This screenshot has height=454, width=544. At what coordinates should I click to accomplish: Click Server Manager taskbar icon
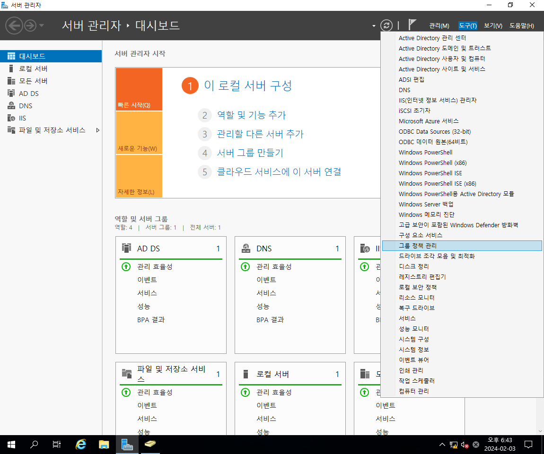coord(127,444)
